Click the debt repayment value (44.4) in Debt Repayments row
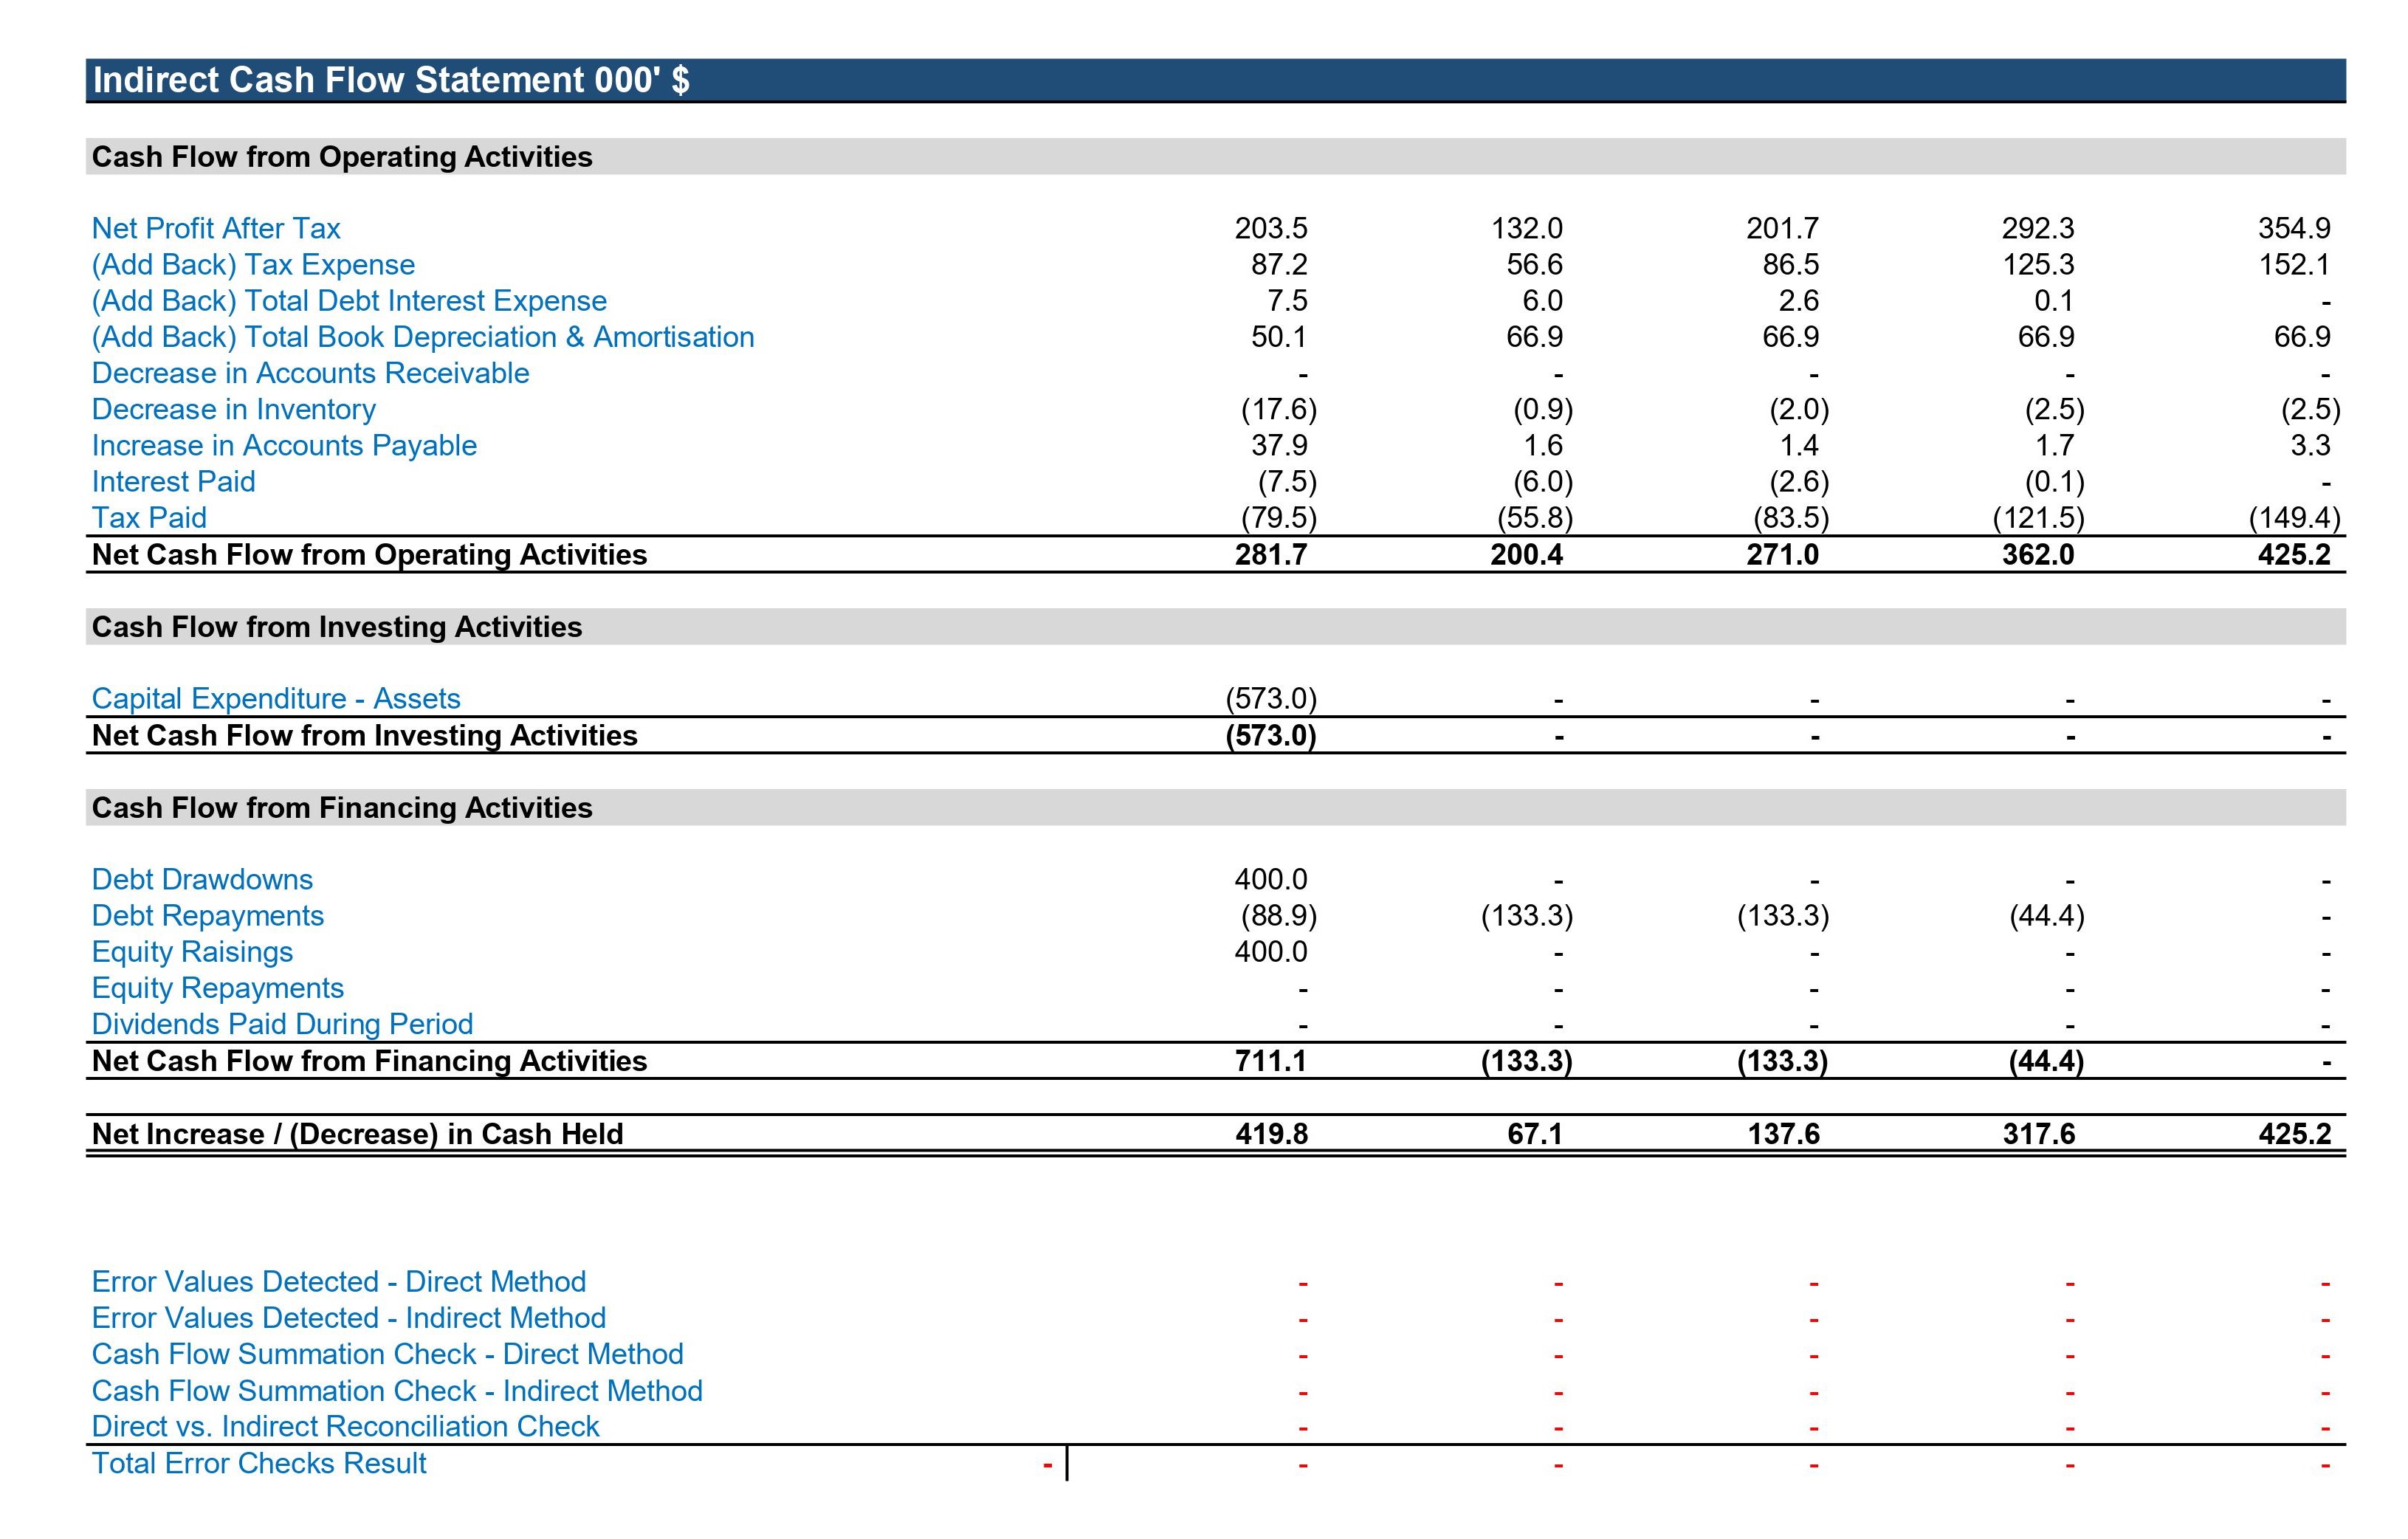 point(2047,916)
